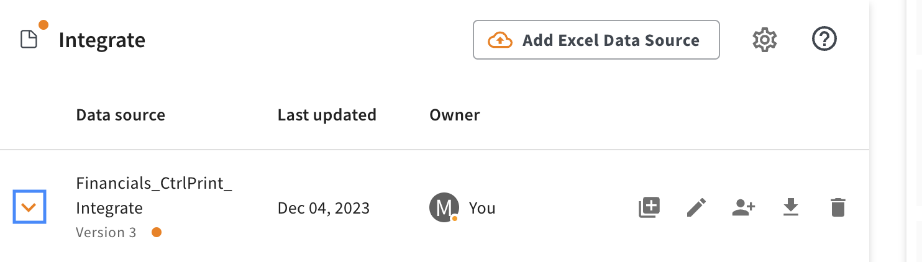Click the Integrate page title
This screenshot has height=262, width=922.
[x=102, y=40]
